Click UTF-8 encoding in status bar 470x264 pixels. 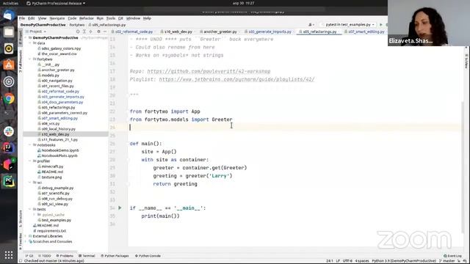347,261
